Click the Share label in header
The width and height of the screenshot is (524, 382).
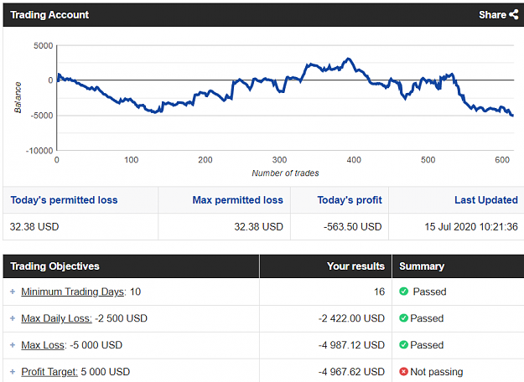click(492, 15)
